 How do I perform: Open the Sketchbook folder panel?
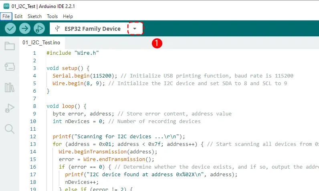(x=10, y=46)
